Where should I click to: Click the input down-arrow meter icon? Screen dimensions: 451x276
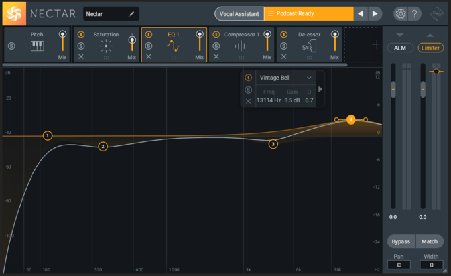tap(399, 34)
